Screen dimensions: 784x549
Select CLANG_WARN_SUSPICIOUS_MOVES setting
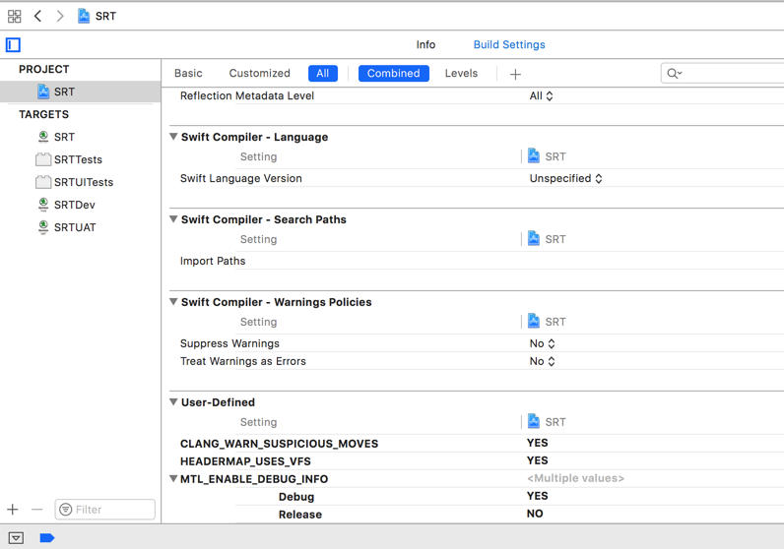[x=279, y=444]
